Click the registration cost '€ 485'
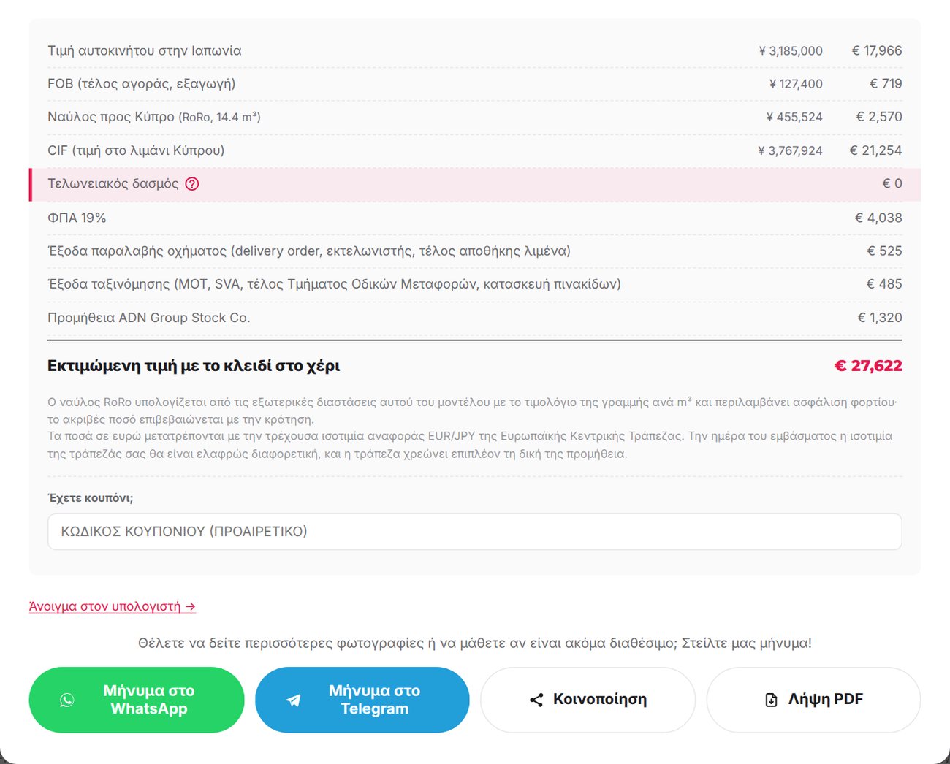Screen dimensions: 950x764 884,284
